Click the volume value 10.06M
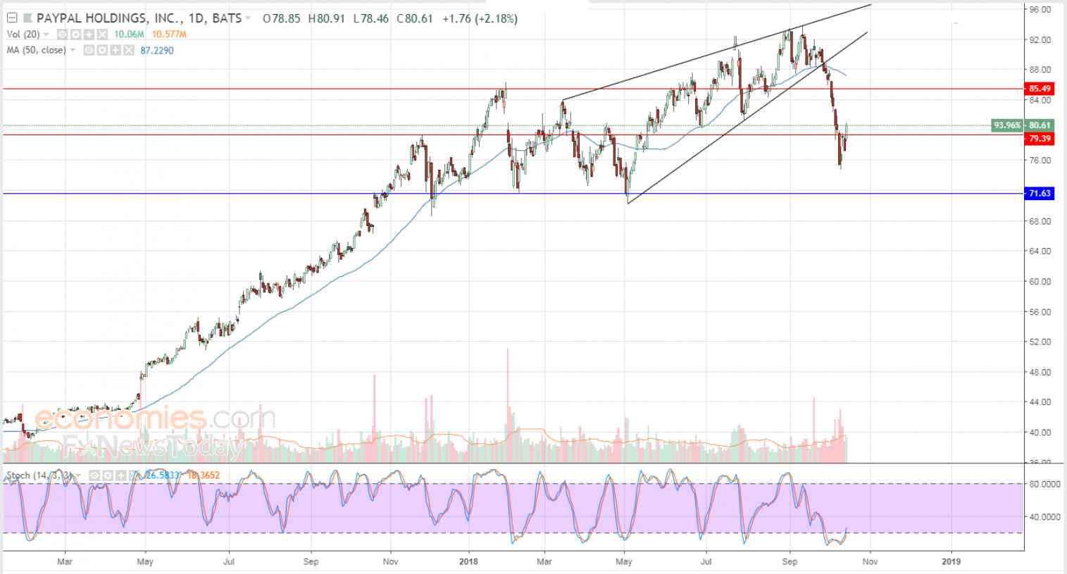This screenshot has width=1067, height=574. (x=128, y=35)
